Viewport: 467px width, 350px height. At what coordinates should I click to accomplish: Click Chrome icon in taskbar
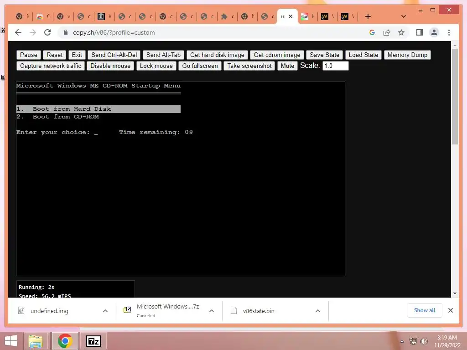[x=65, y=341]
